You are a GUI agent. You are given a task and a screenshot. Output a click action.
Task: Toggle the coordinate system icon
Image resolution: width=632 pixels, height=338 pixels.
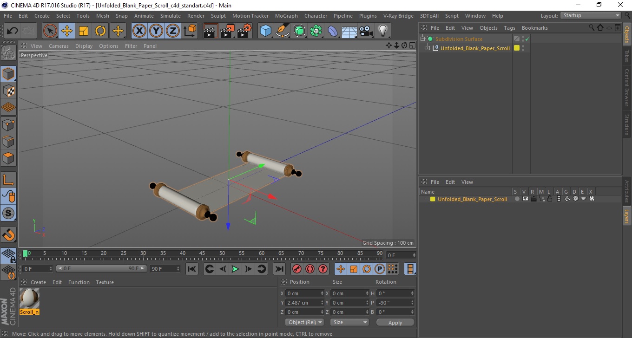(190, 31)
